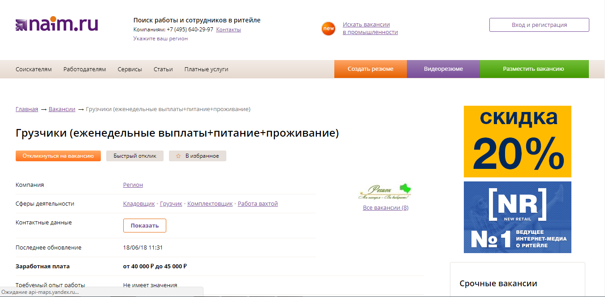Open the 'Укажите ваш регион' region selector

[159, 38]
